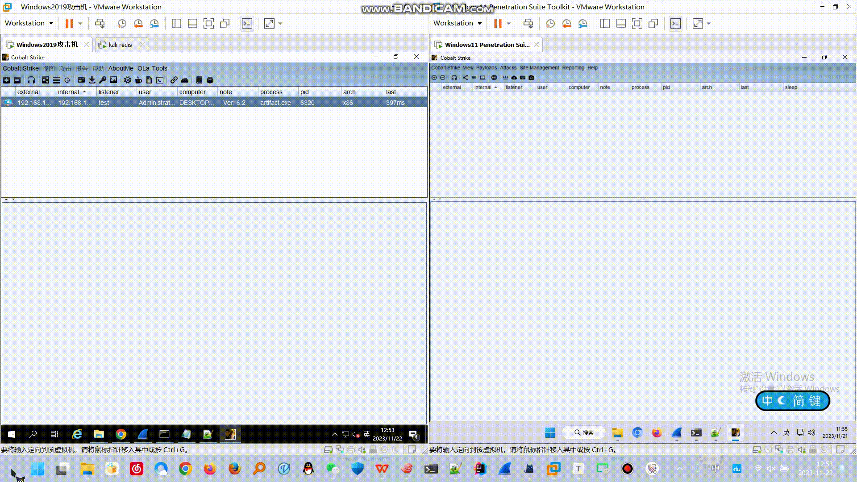
Task: Click the cloud manage web server icon
Action: (x=185, y=80)
